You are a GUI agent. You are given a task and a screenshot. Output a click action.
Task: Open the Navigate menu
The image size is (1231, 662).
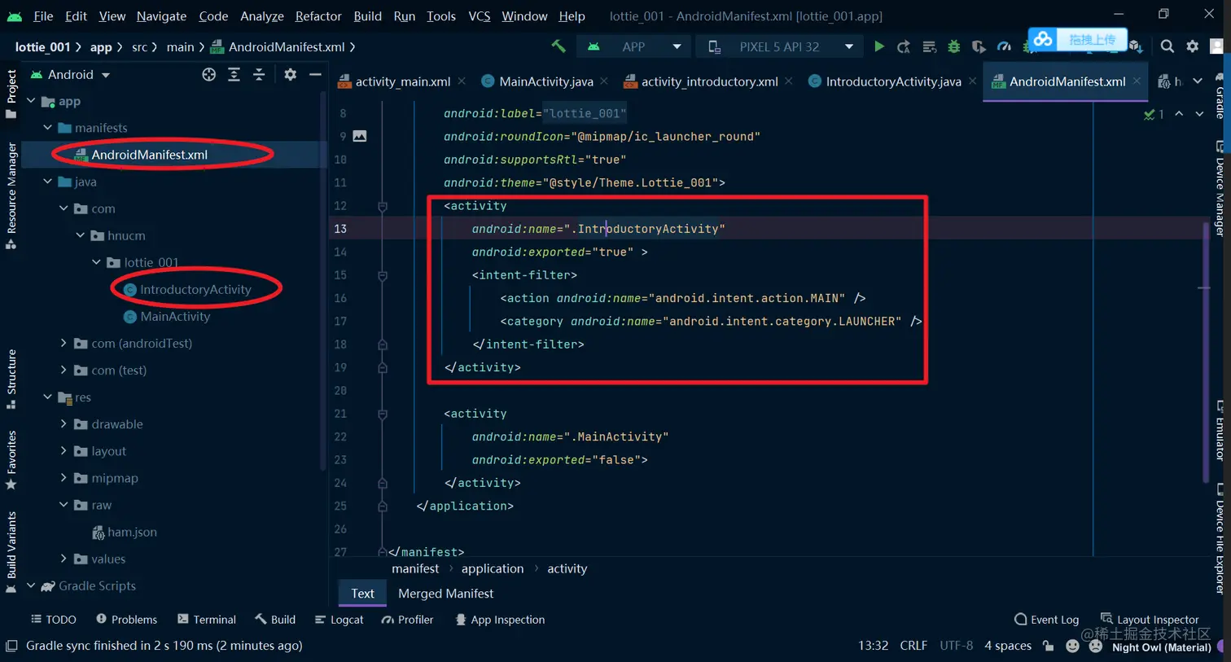click(x=161, y=15)
